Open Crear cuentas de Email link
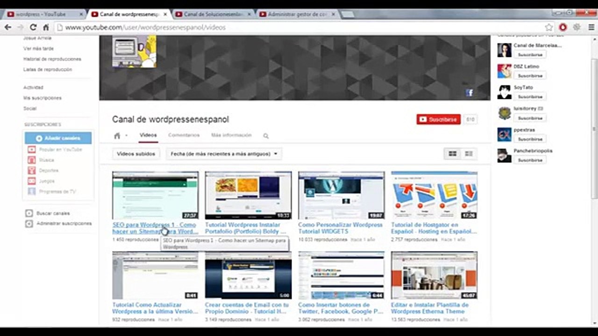Viewport: 598px width, 336px height. pyautogui.click(x=246, y=308)
